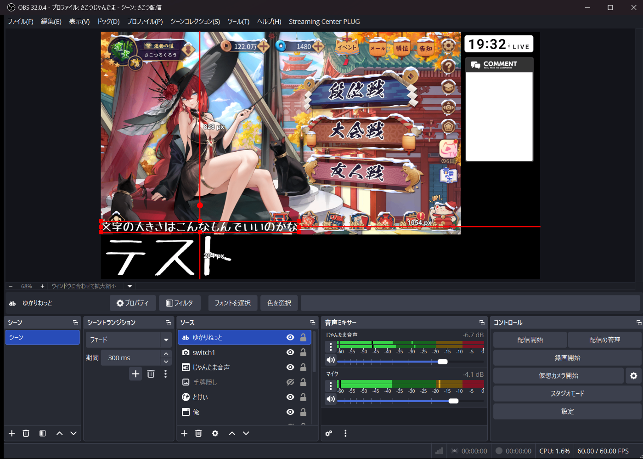Screen dimensions: 643x459
Task: Delete selected source with trash icon
Action: [198, 433]
